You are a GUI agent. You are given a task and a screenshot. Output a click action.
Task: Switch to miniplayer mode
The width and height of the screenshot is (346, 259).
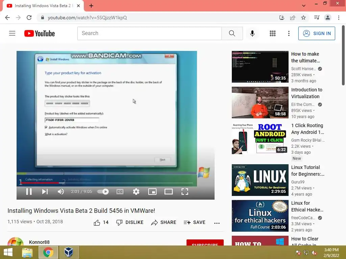tap(152, 192)
